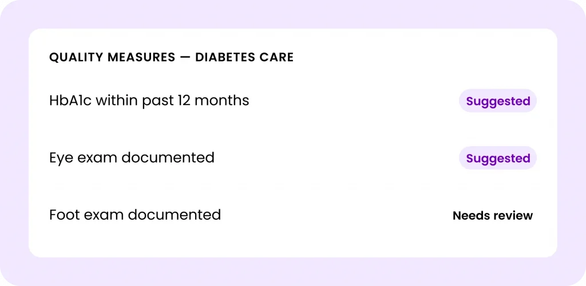Click the Suggested badge for HbA1c measure
The image size is (586, 286).
(498, 100)
